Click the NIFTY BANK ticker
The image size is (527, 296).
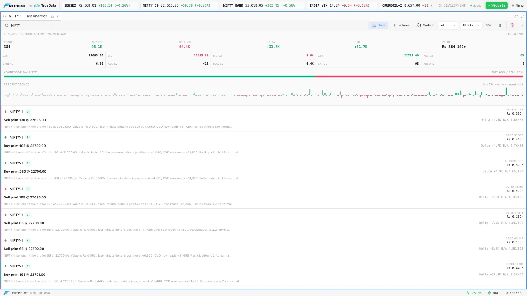tap(262, 5)
